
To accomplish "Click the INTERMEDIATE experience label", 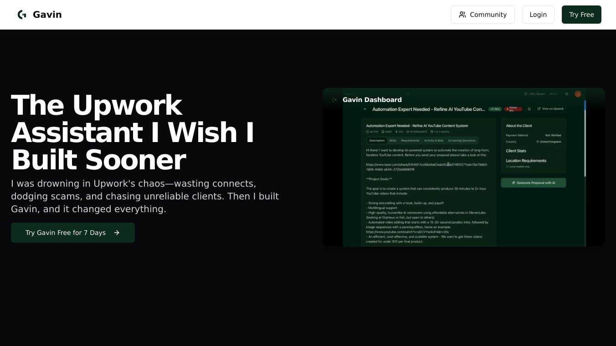I will pyautogui.click(x=417, y=132).
